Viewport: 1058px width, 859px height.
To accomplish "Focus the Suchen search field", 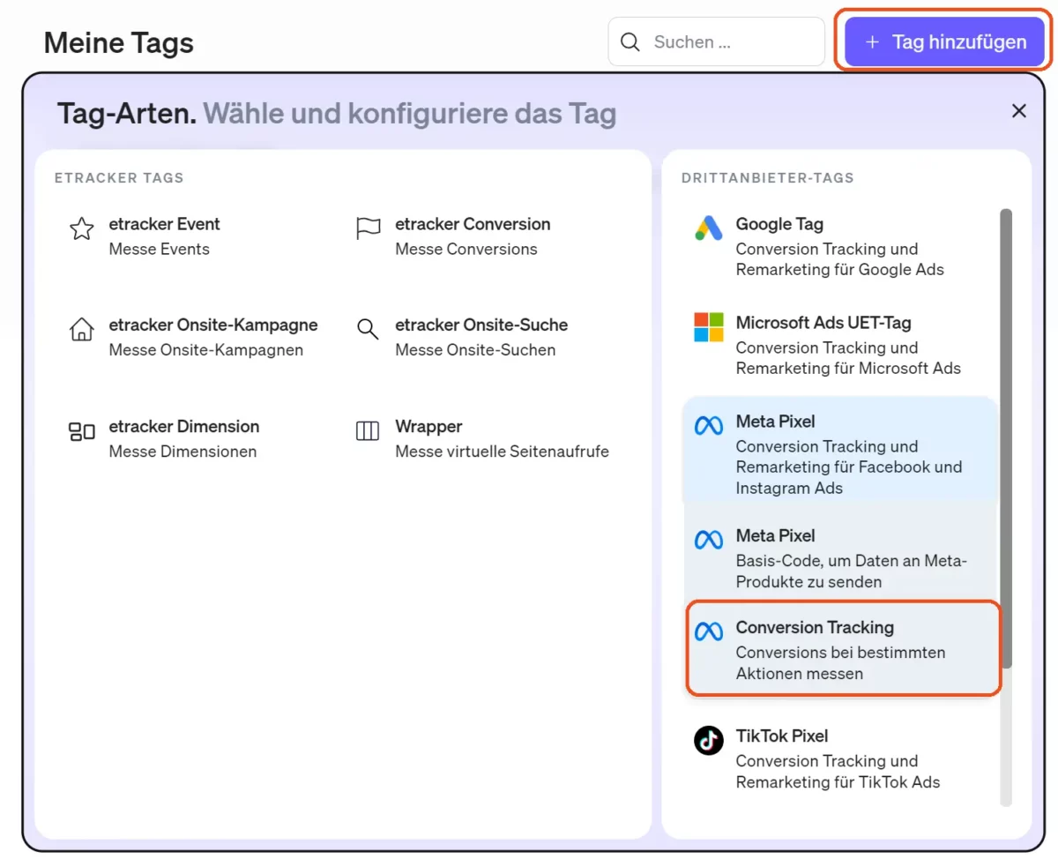I will point(716,41).
